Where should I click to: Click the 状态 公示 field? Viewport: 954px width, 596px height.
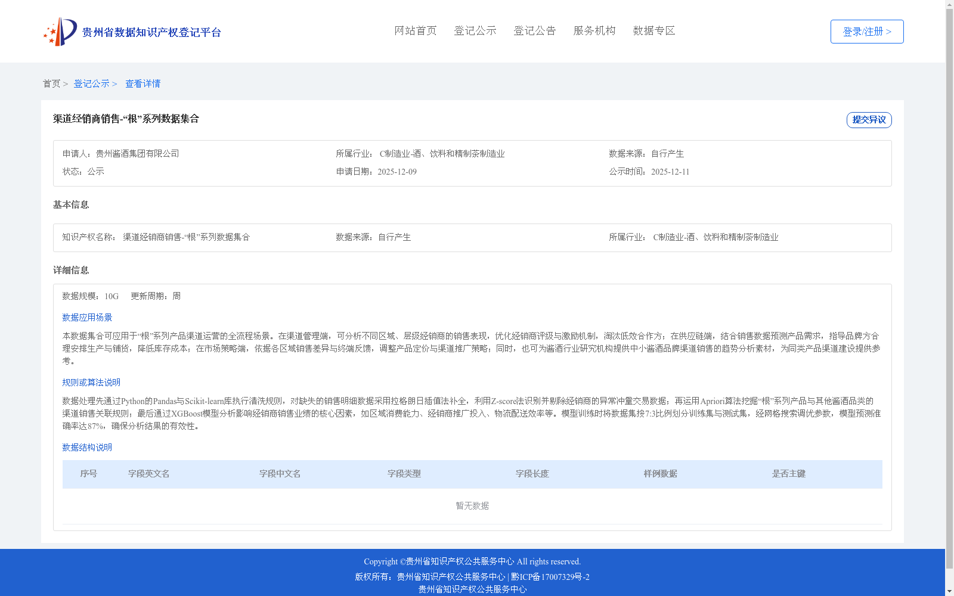(83, 172)
